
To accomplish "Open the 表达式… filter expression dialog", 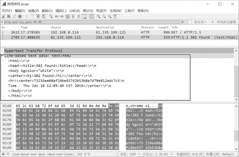I will pos(200,22).
